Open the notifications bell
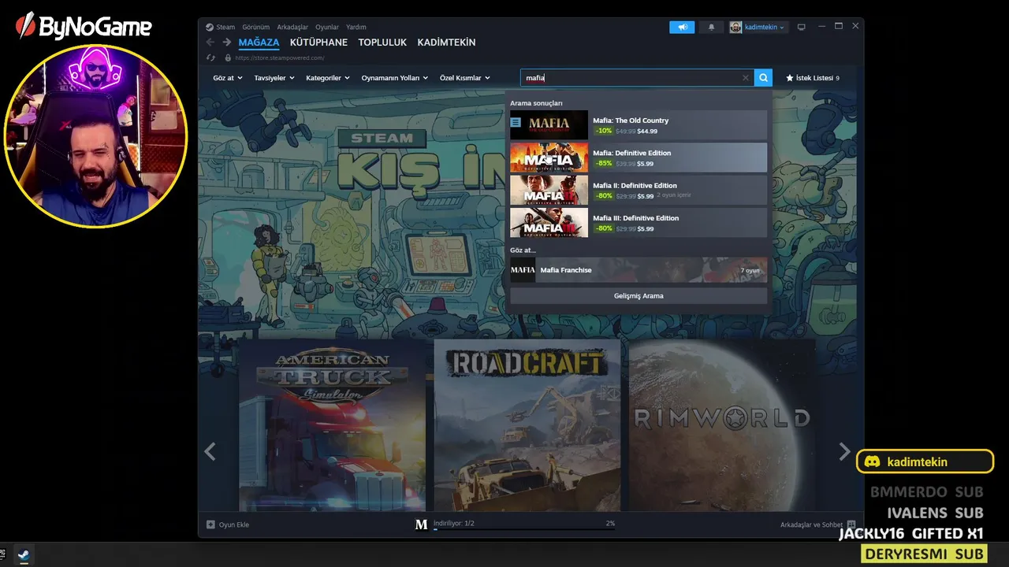The height and width of the screenshot is (567, 1009). tap(711, 27)
